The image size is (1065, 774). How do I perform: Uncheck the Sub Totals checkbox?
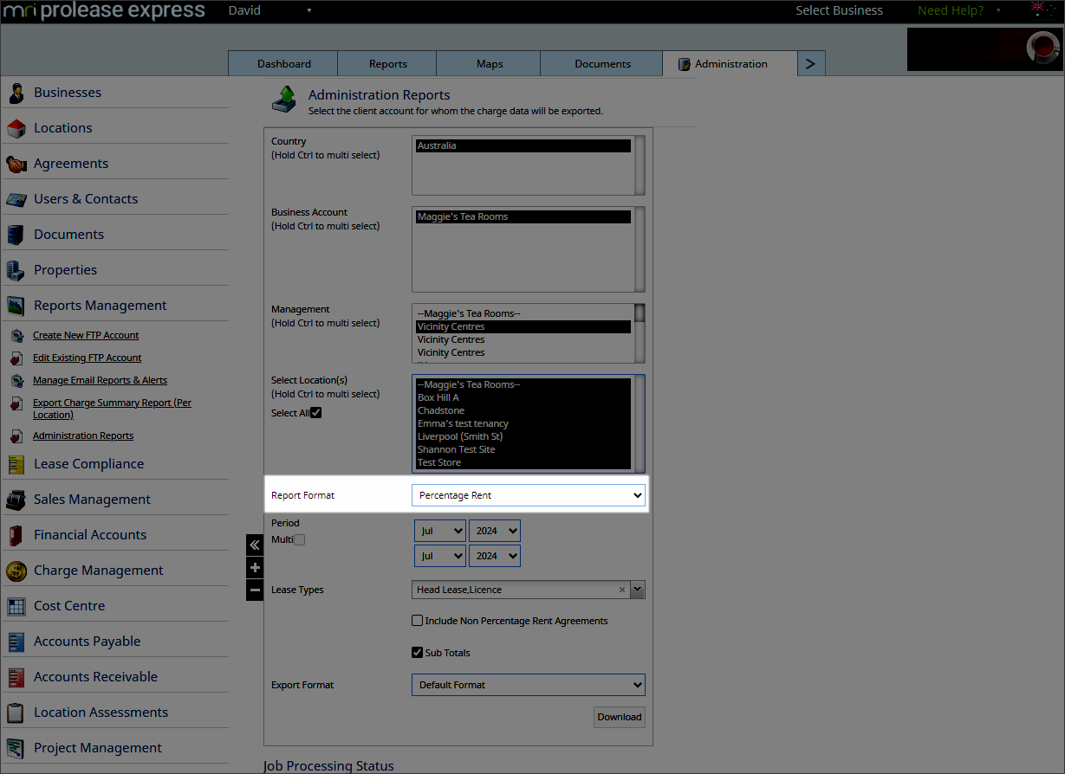tap(418, 653)
